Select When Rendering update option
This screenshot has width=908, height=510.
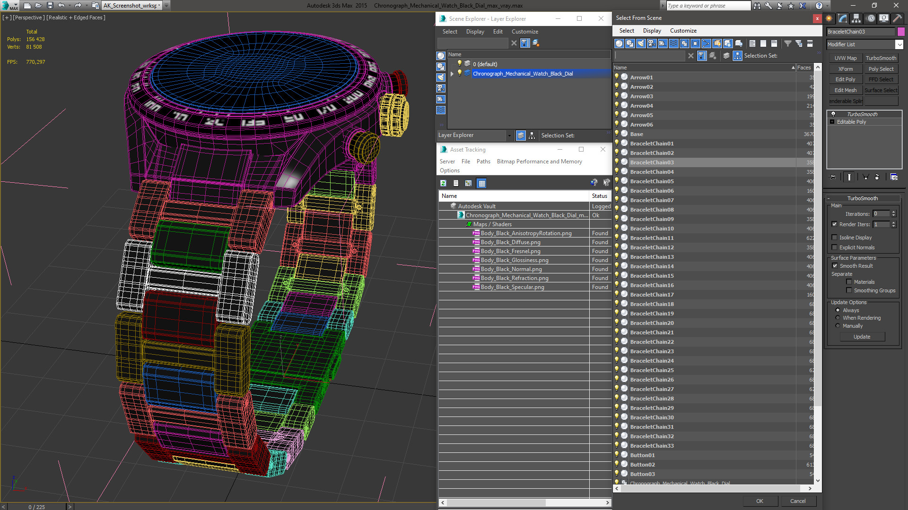[838, 318]
